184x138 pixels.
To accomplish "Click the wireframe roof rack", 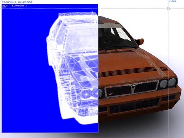I will click(78, 15).
